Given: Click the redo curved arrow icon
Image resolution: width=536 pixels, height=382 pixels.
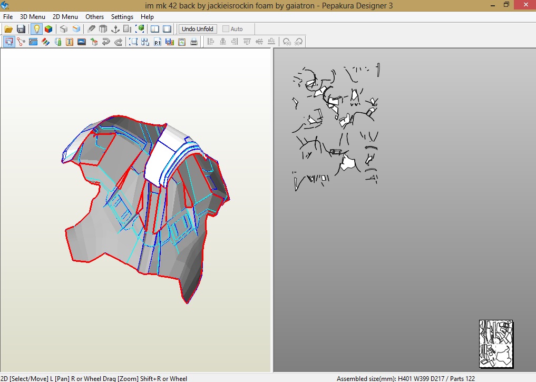Looking at the screenshot, I should (118, 42).
